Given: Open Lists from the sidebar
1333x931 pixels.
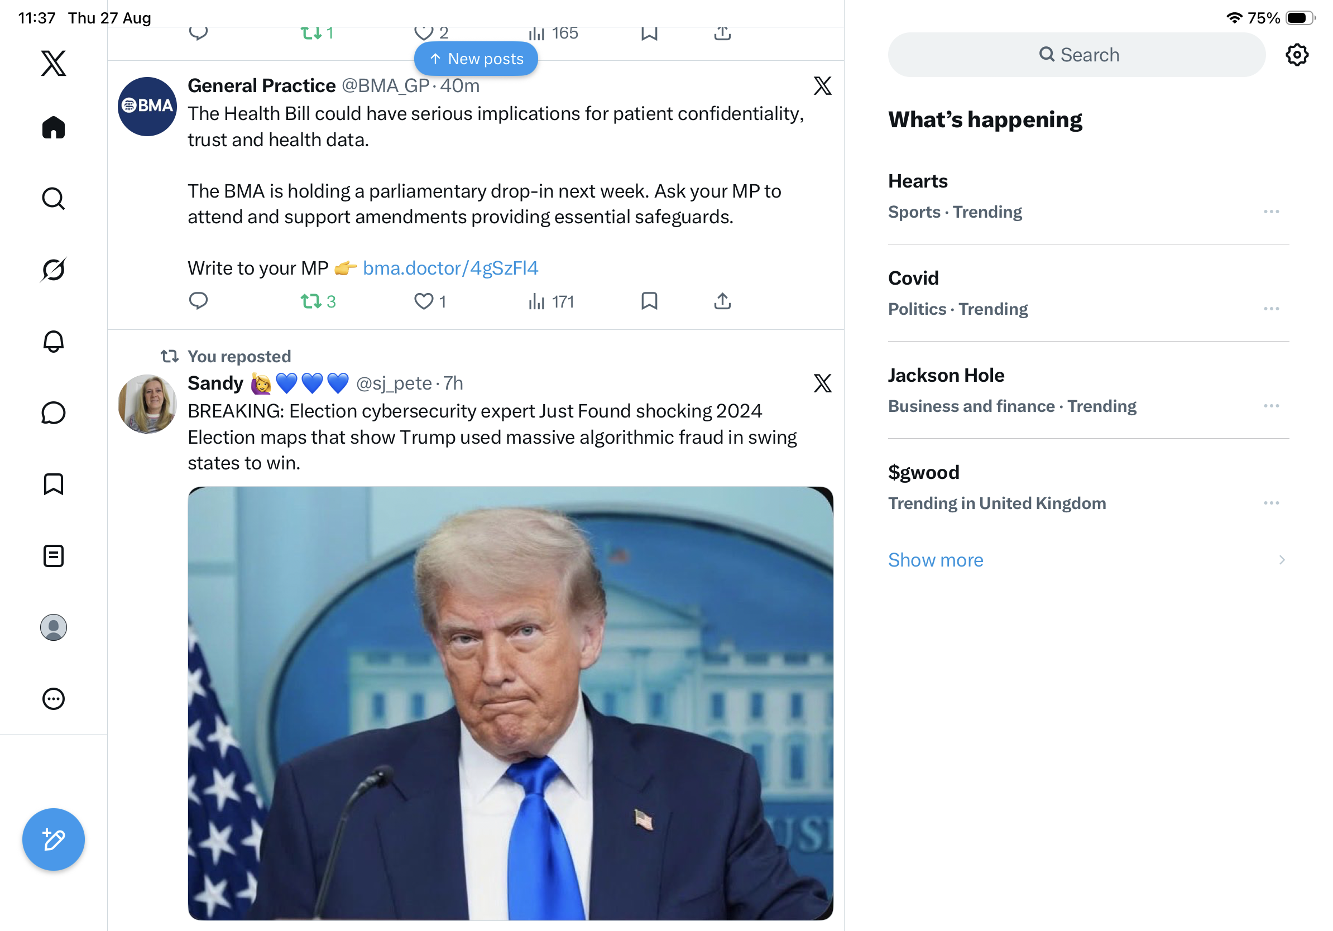Looking at the screenshot, I should coord(54,556).
